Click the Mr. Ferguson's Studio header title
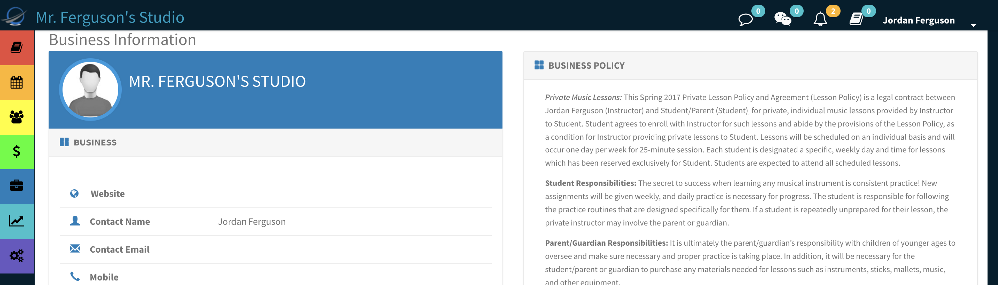Viewport: 998px width, 285px height. (x=110, y=17)
